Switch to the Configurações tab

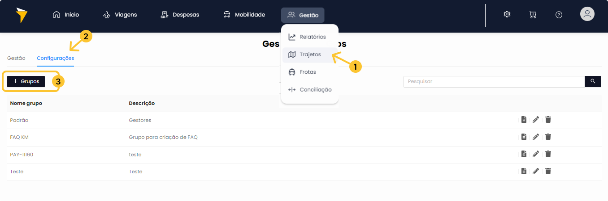[x=56, y=58]
